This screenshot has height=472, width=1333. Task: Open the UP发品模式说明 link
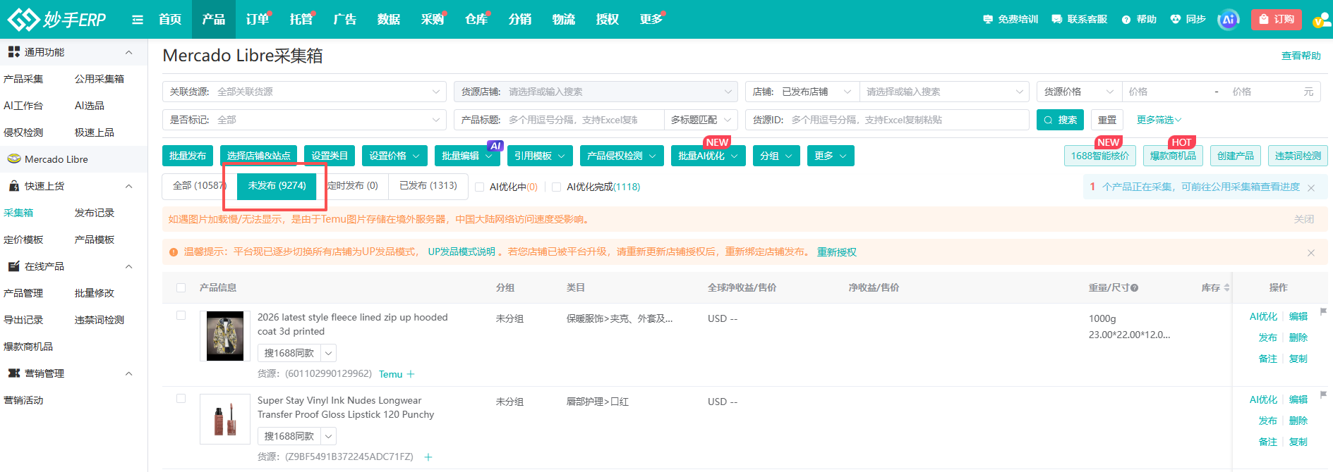(462, 252)
